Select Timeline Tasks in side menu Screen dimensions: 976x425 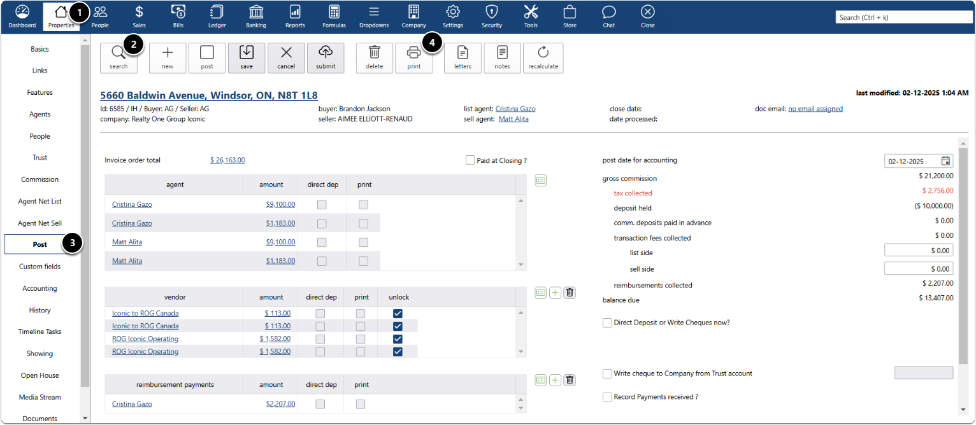[x=40, y=331]
